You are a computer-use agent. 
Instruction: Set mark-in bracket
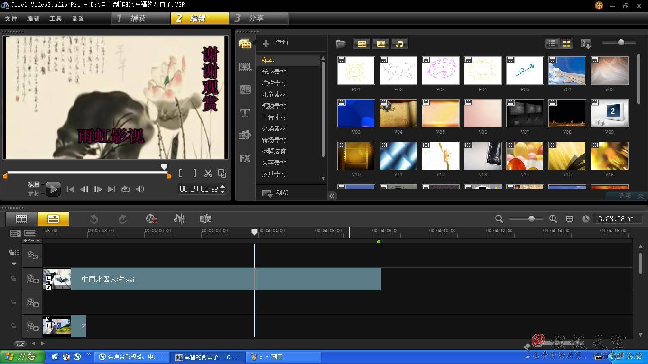point(181,173)
